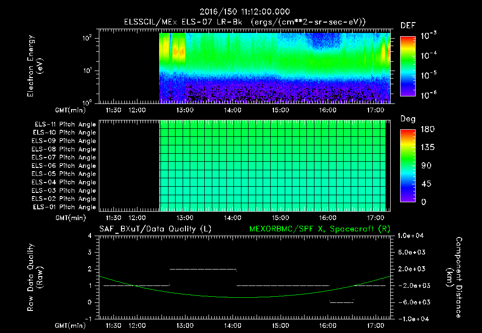Viewport: 482px width, 333px height.
Task: Click '11:30' time tick under data quality panel
Action: click(113, 325)
